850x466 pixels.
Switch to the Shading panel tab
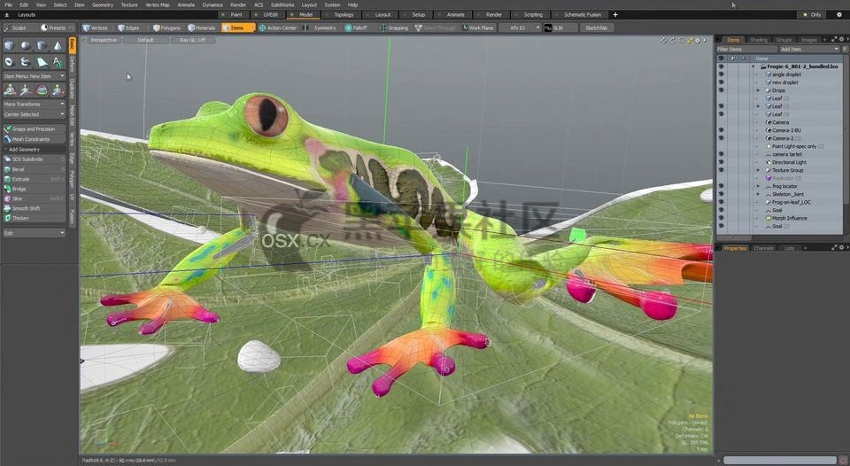pos(759,40)
